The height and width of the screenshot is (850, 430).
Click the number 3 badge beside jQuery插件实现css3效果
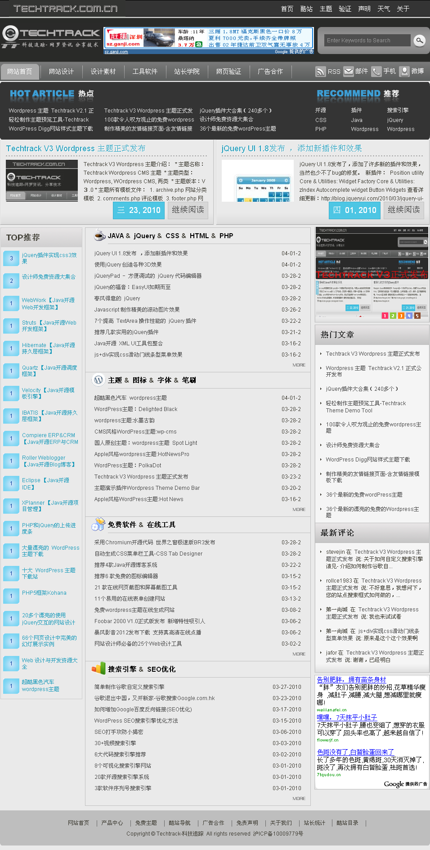[x=11, y=258]
